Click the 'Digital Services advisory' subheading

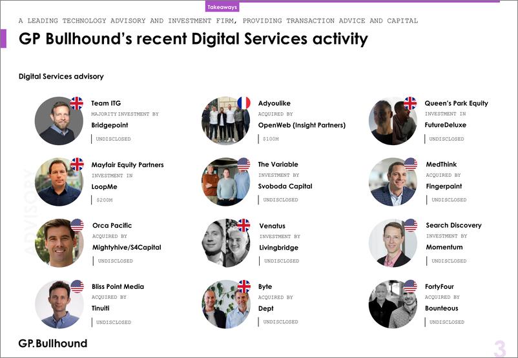(61, 77)
